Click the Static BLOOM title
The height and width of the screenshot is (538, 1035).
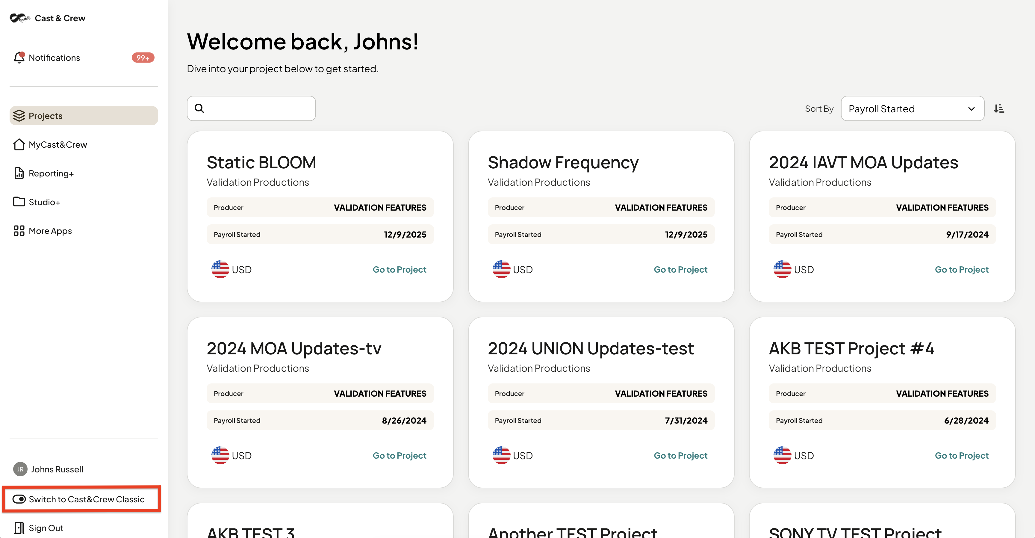tap(261, 162)
